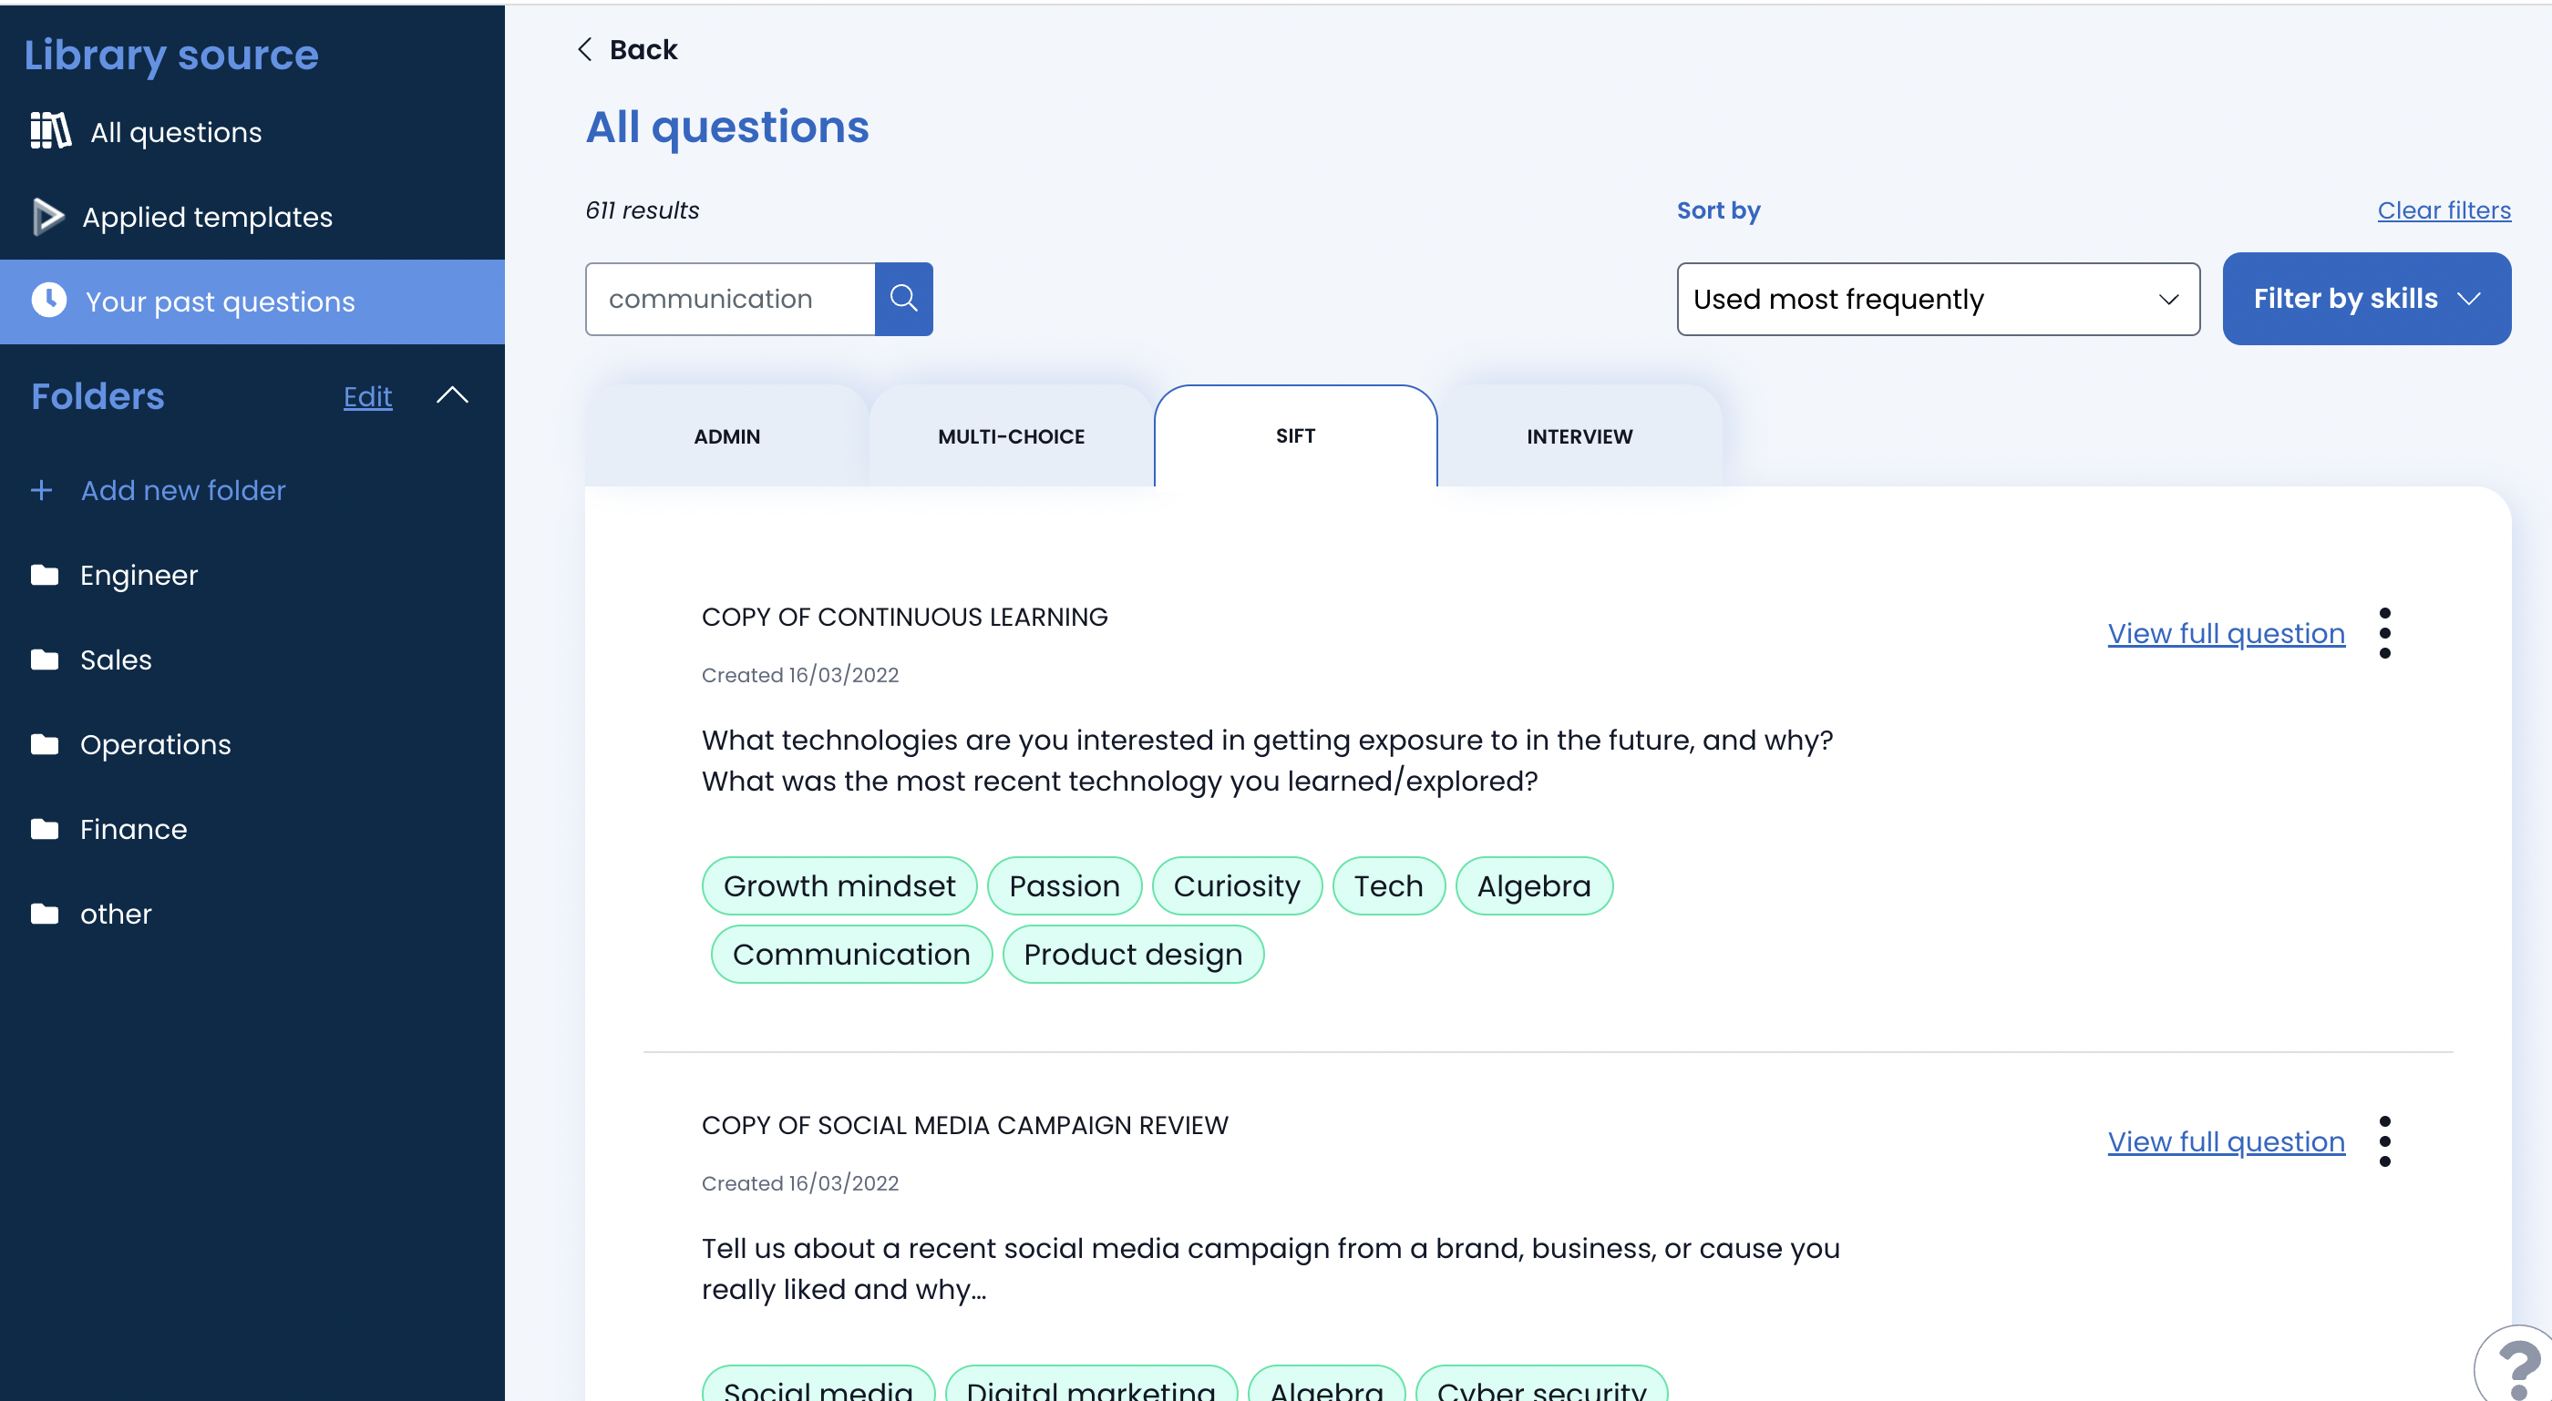This screenshot has width=2552, height=1401.
Task: Click the Applied templates play icon
Action: [x=46, y=217]
